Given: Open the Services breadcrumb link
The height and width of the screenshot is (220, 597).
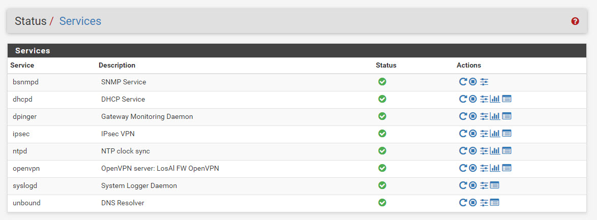Looking at the screenshot, I should pyautogui.click(x=80, y=21).
